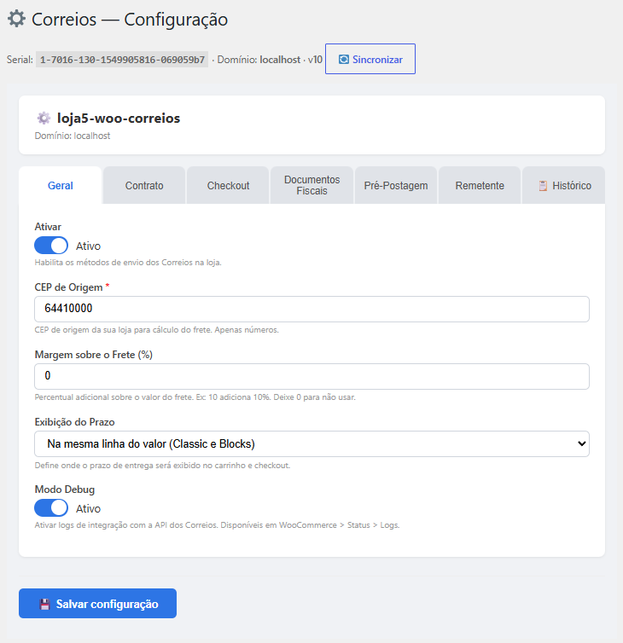The height and width of the screenshot is (643, 623).
Task: Open the Exibição do Prazo dropdown
Action: [311, 443]
